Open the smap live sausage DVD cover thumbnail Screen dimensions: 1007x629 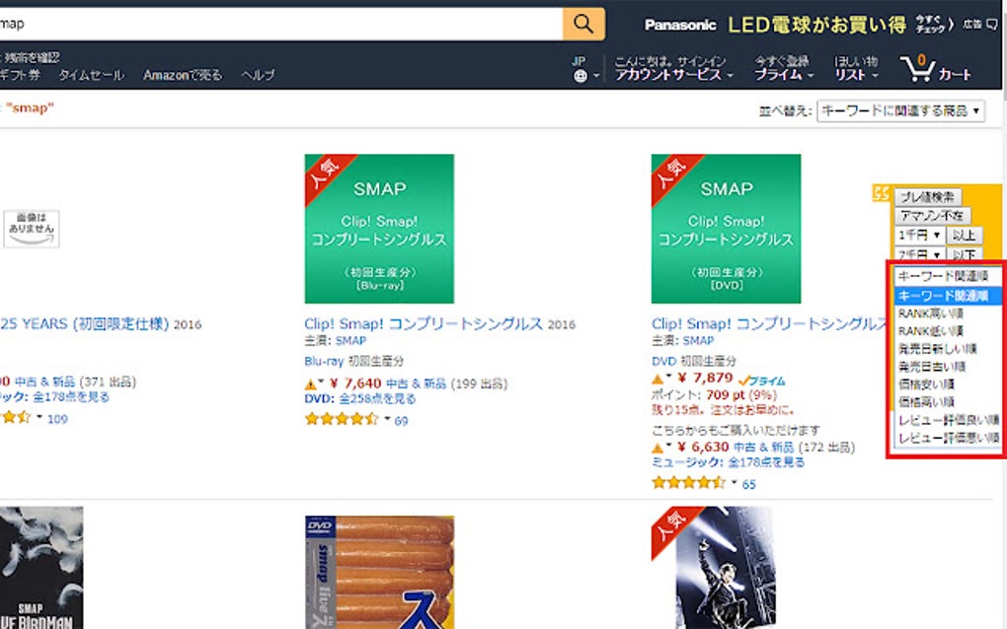pyautogui.click(x=379, y=572)
